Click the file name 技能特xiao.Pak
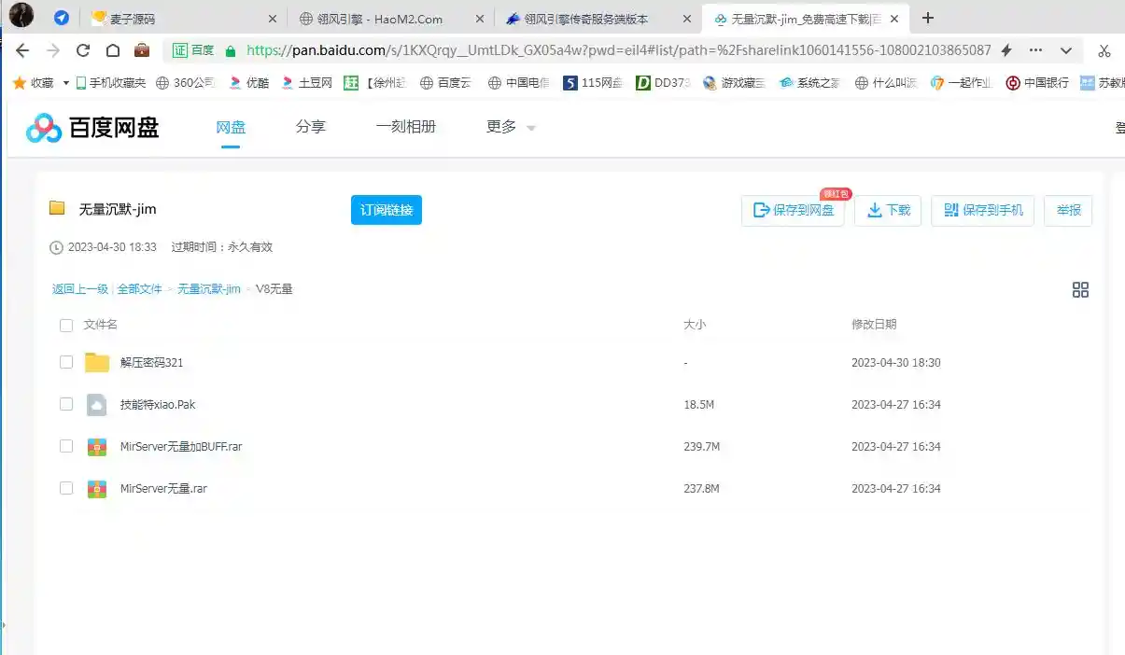 click(158, 405)
